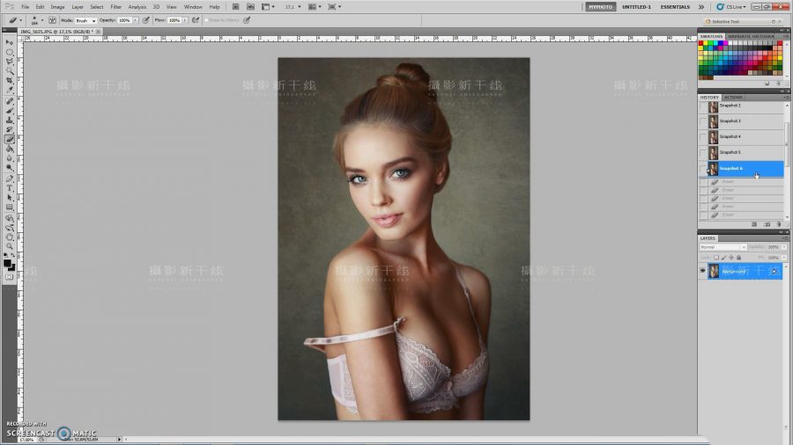Set history brush source to Snapshot 3
The height and width of the screenshot is (445, 793).
[x=703, y=121]
